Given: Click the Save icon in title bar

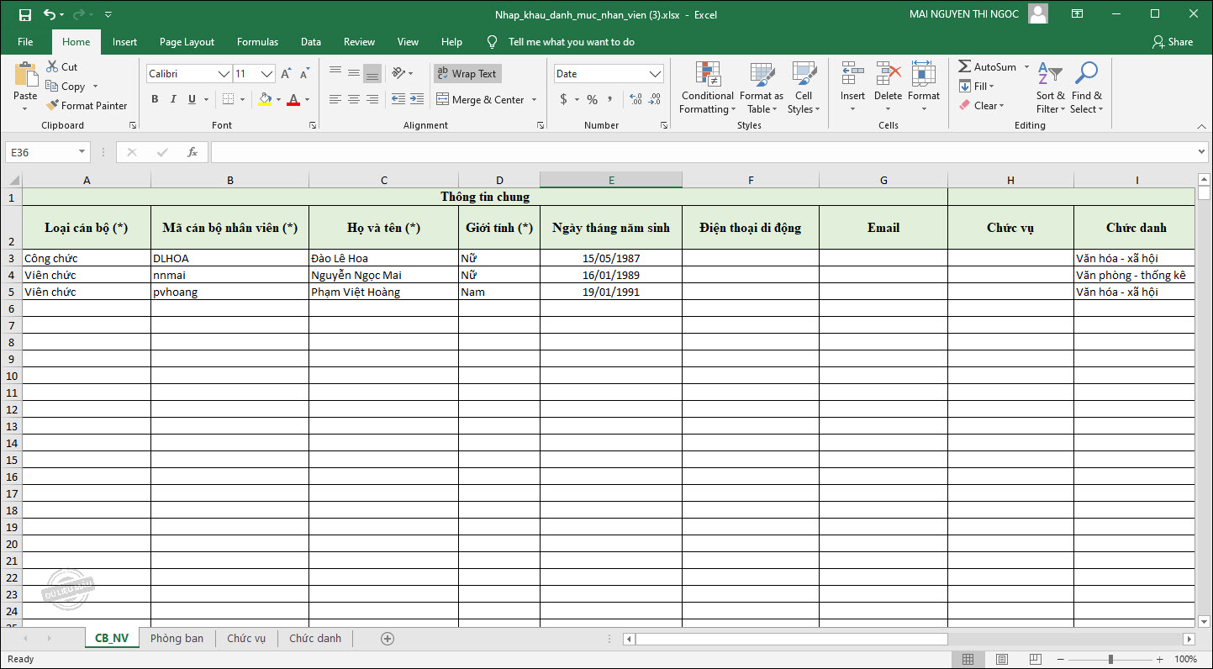Looking at the screenshot, I should coord(24,14).
